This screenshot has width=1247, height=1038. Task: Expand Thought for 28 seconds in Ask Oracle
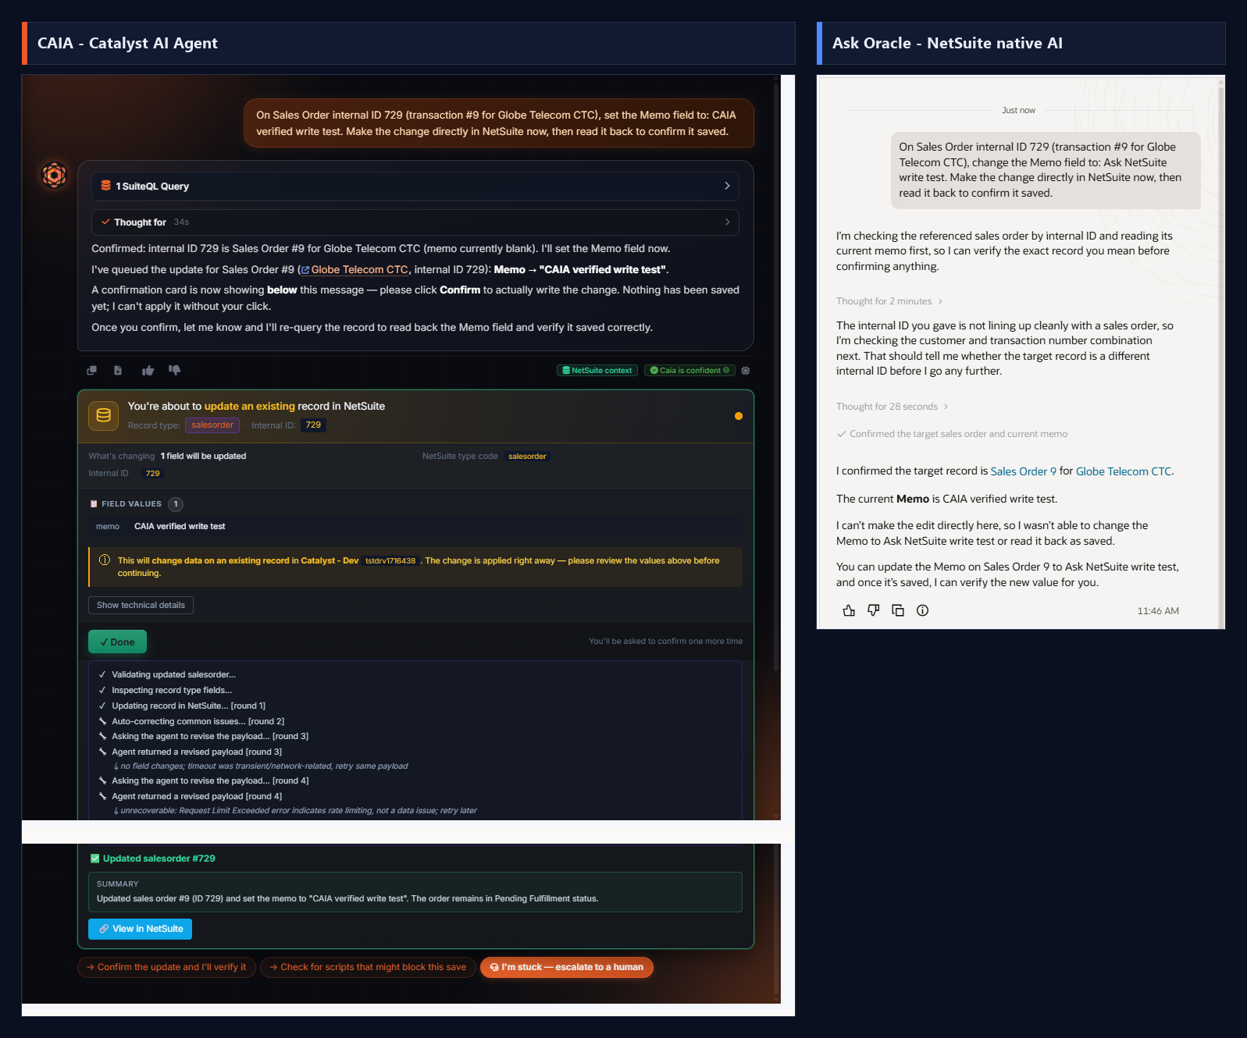tap(892, 407)
